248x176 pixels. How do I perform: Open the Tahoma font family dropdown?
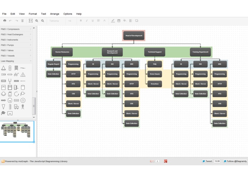[56, 21]
